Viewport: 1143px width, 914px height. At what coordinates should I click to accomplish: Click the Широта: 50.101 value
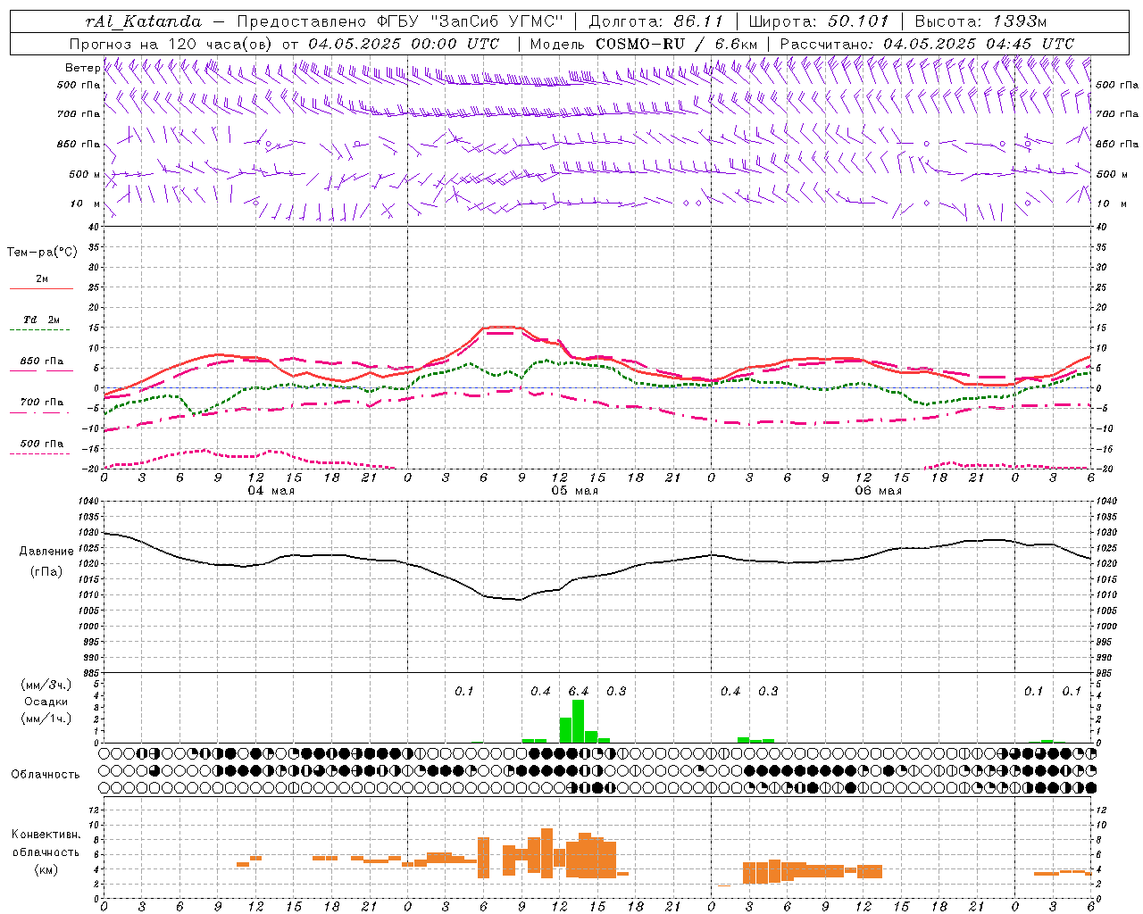819,21
